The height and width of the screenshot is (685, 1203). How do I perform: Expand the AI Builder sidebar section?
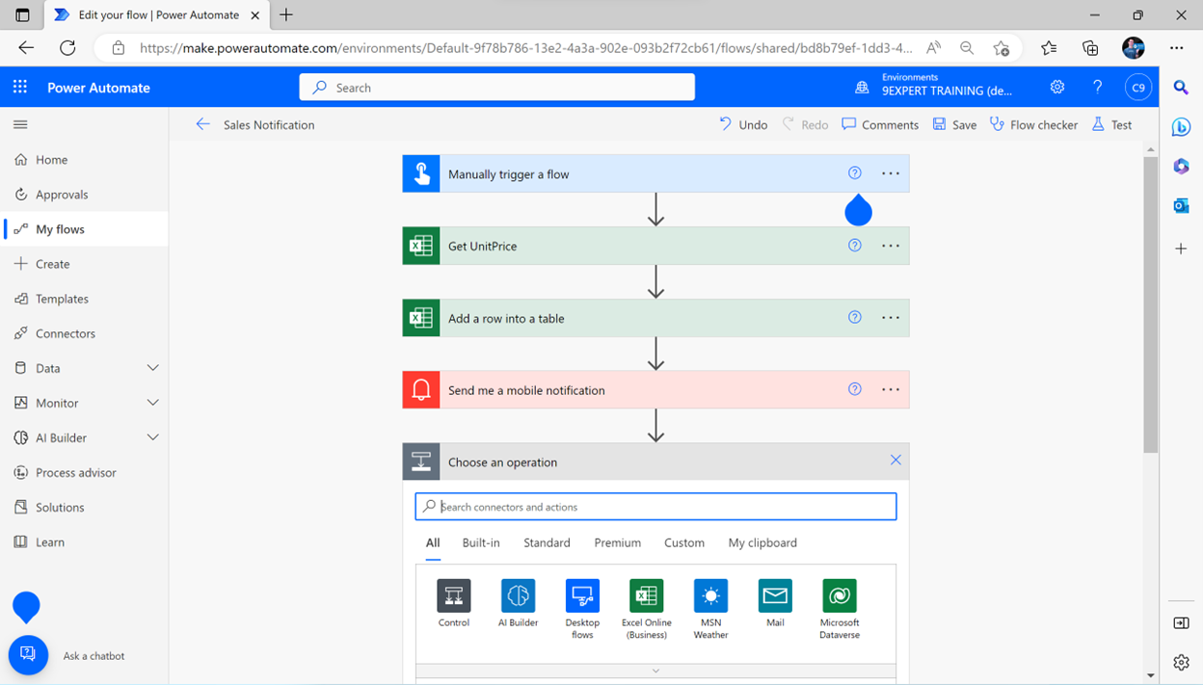pos(152,436)
